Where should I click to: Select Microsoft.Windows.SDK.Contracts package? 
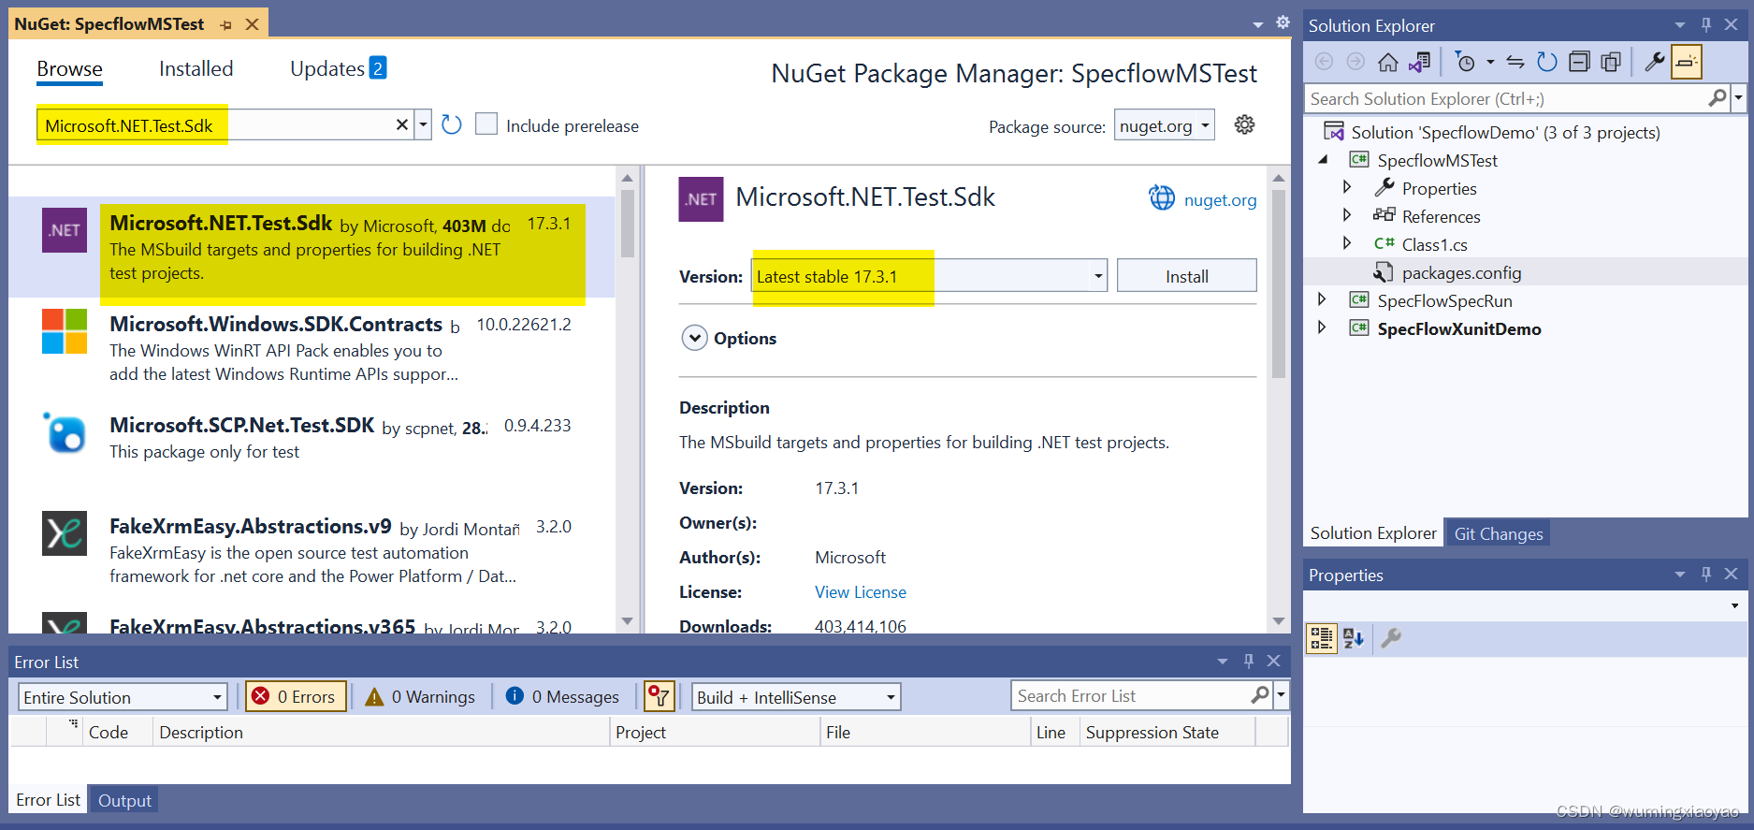click(312, 348)
